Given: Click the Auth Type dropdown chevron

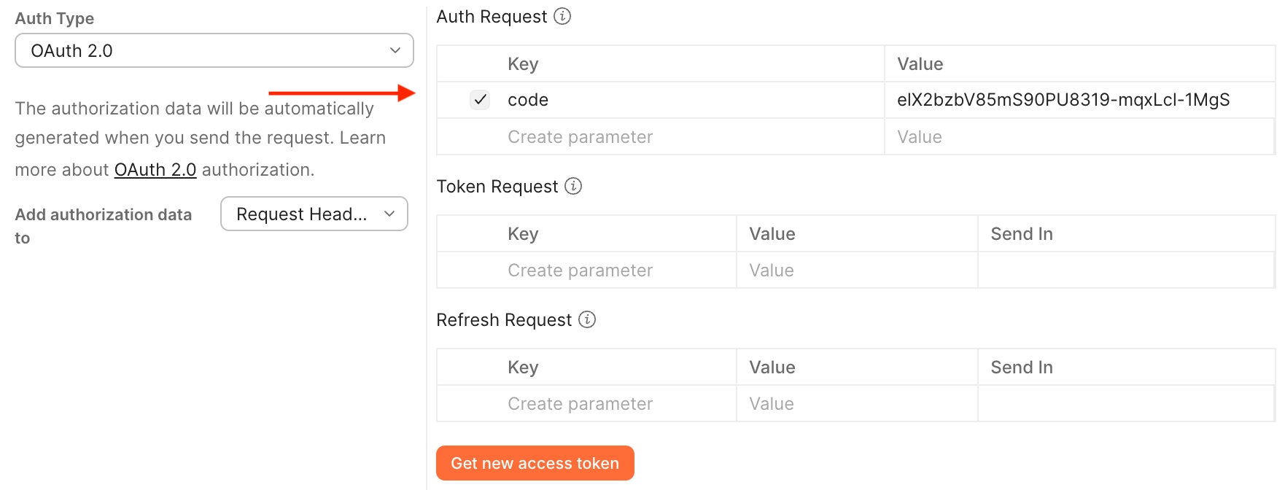Looking at the screenshot, I should 395,50.
